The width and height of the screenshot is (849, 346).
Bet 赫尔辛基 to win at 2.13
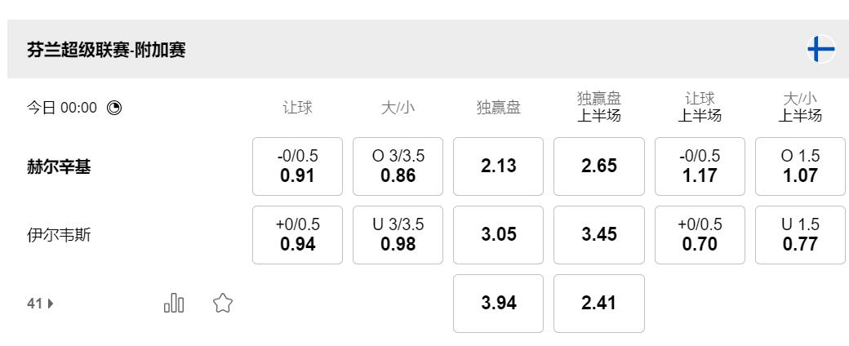click(498, 166)
